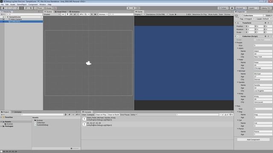Screen dimensions: 273x153
Task: Switch to the Asset Store tab
Action: (x=61, y=11)
